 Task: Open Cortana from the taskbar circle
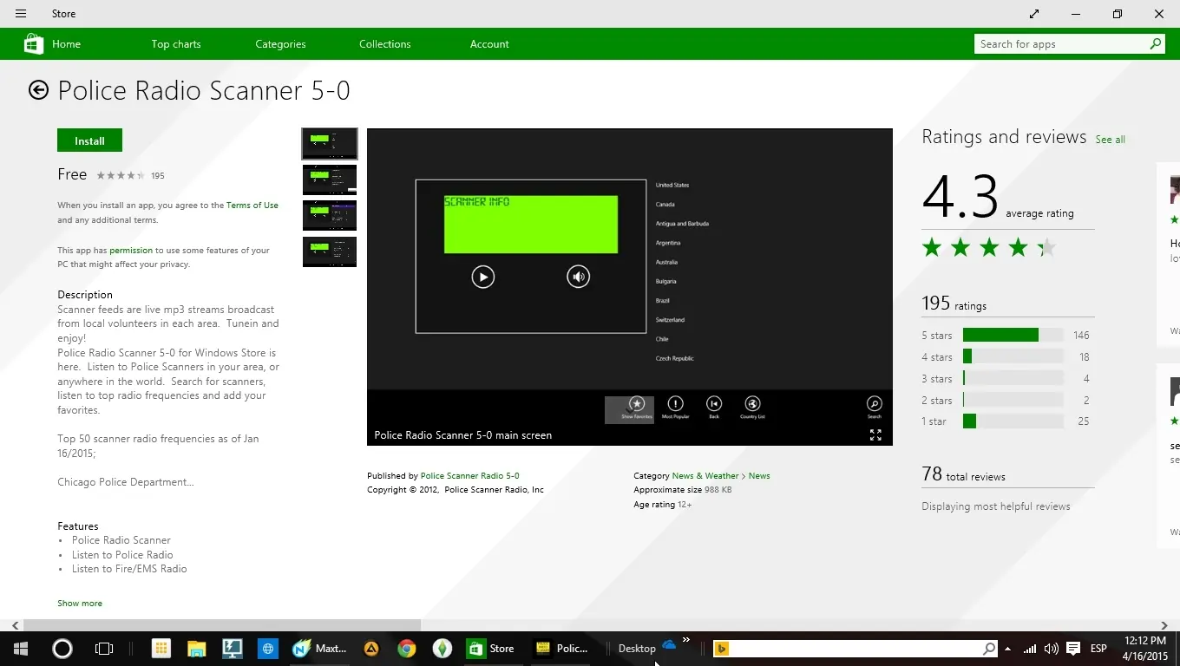tap(62, 649)
